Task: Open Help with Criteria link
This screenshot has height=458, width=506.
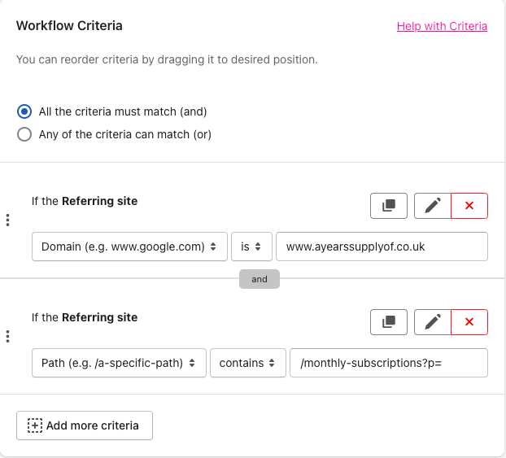Action: [442, 26]
